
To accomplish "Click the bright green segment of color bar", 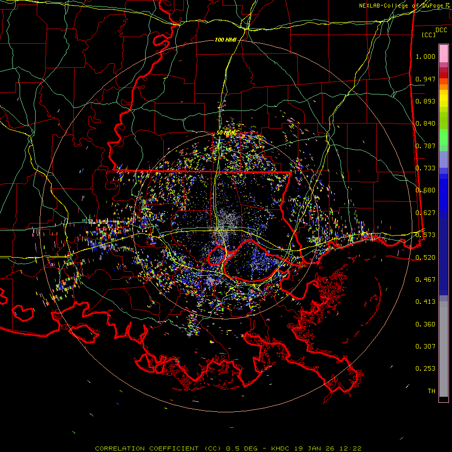I will [443, 137].
